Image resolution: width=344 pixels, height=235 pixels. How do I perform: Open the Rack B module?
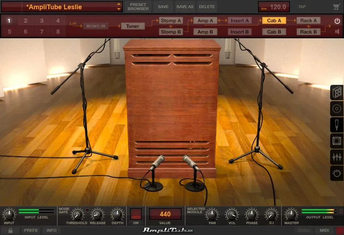point(308,32)
